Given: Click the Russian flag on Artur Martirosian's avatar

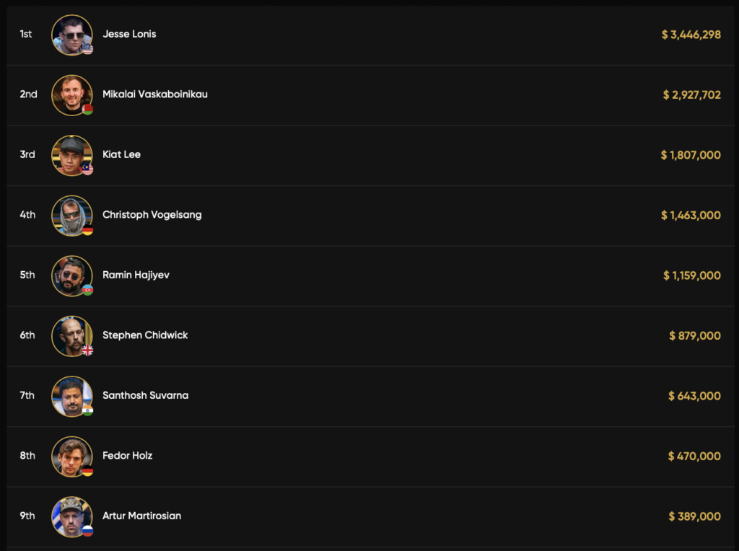Looking at the screenshot, I should [87, 531].
